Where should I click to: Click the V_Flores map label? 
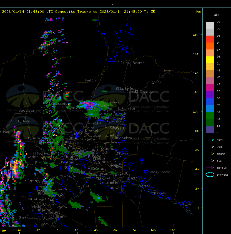tap(42, 224)
